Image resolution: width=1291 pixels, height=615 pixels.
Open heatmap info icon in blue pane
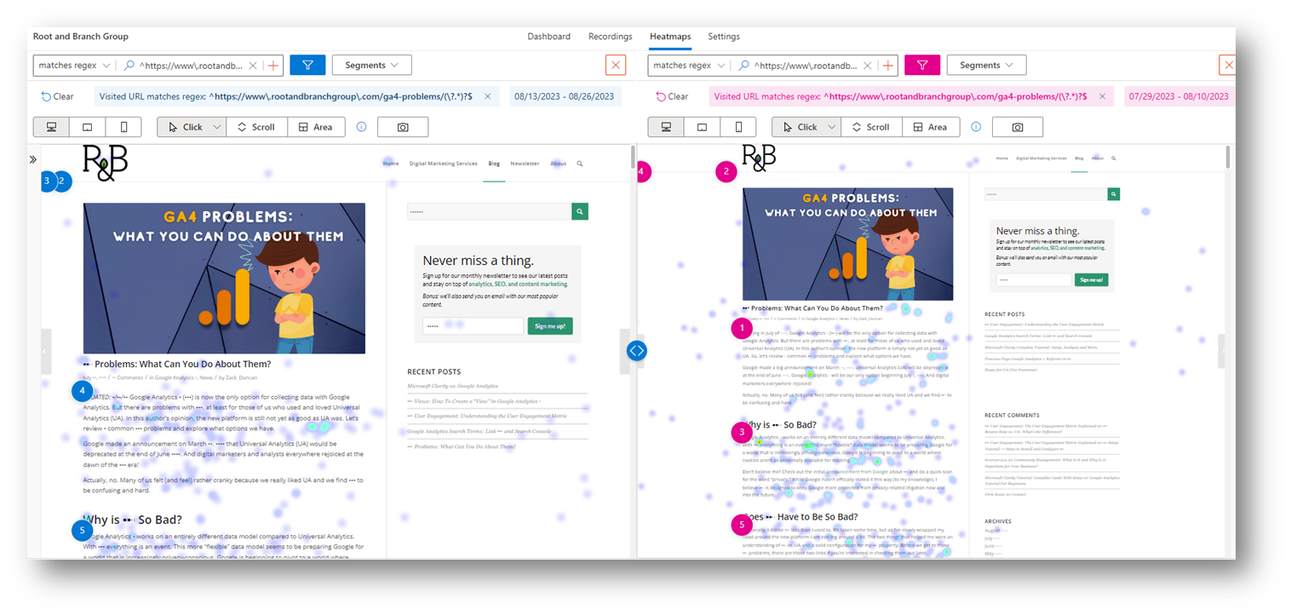tap(361, 127)
